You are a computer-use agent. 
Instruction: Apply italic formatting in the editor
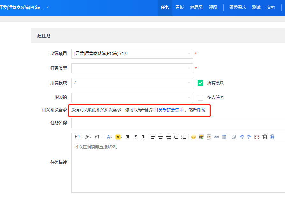(x=135, y=137)
